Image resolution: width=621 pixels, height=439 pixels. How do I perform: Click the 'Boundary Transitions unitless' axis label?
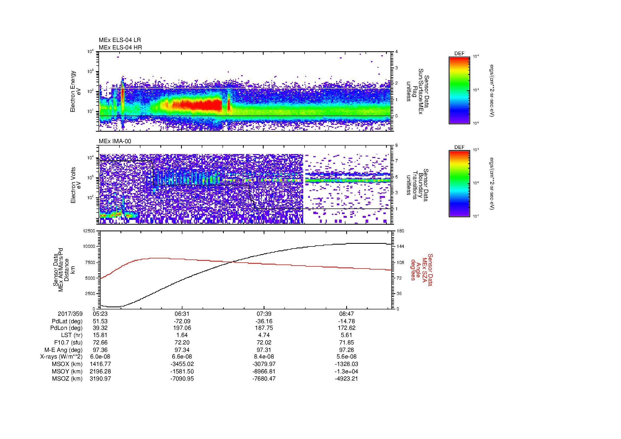click(417, 185)
